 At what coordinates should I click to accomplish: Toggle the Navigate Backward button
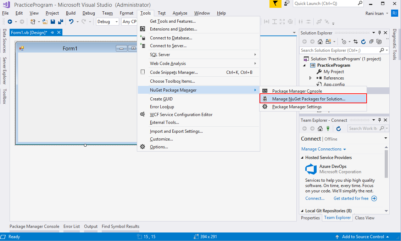(x=9, y=21)
